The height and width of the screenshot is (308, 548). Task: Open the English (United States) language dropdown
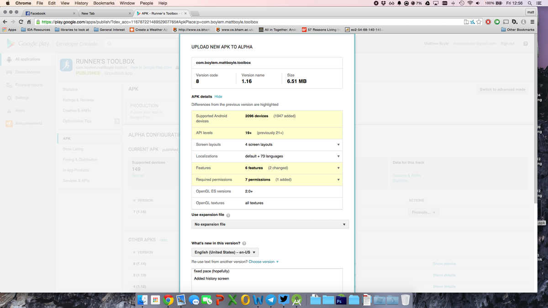click(x=225, y=252)
